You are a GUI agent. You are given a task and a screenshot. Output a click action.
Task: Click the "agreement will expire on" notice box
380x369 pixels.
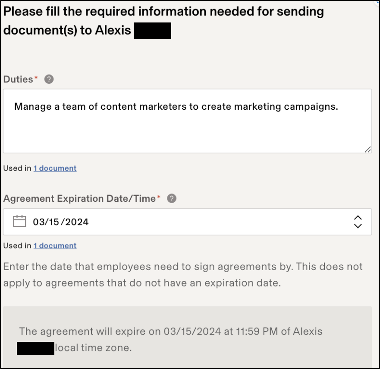coord(187,339)
